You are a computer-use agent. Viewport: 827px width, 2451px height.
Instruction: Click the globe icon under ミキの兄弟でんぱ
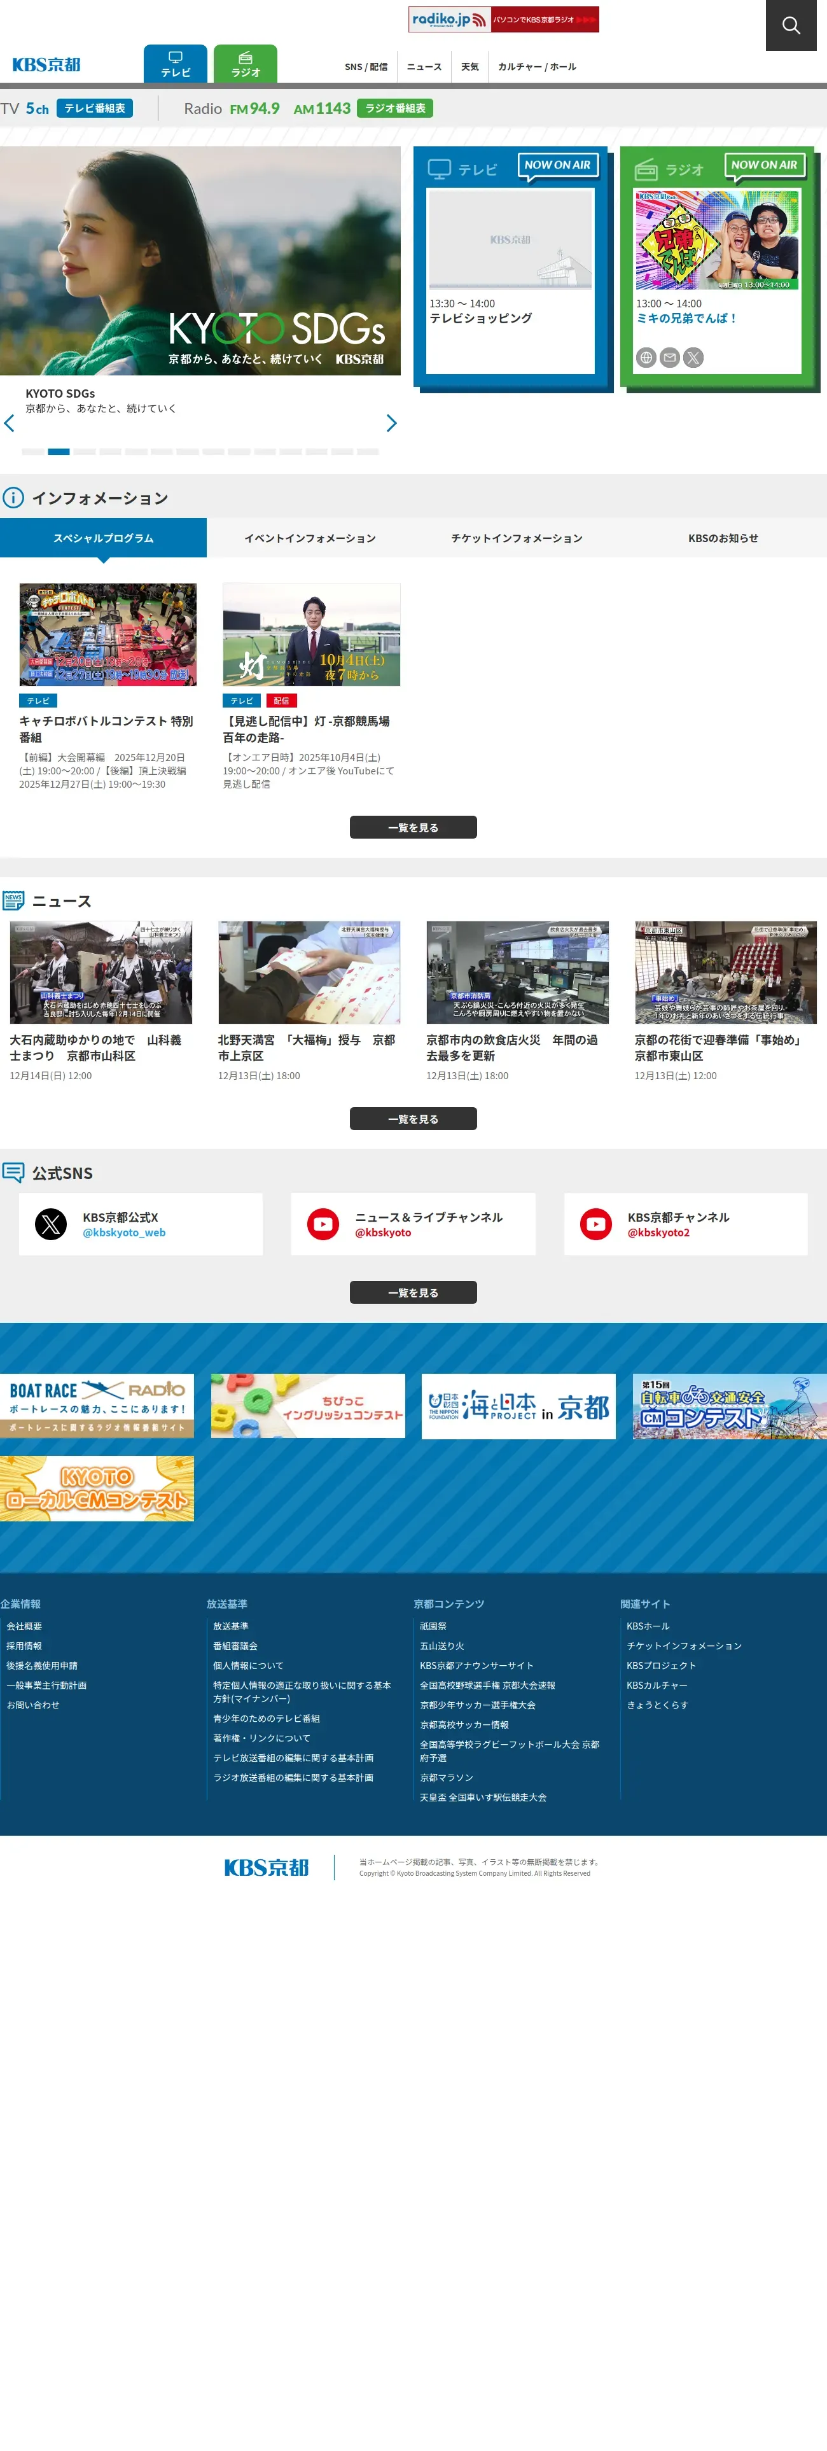point(646,358)
